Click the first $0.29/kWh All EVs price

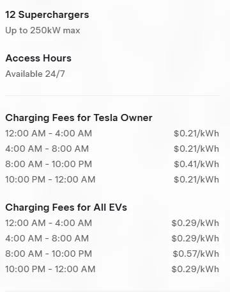(195, 223)
